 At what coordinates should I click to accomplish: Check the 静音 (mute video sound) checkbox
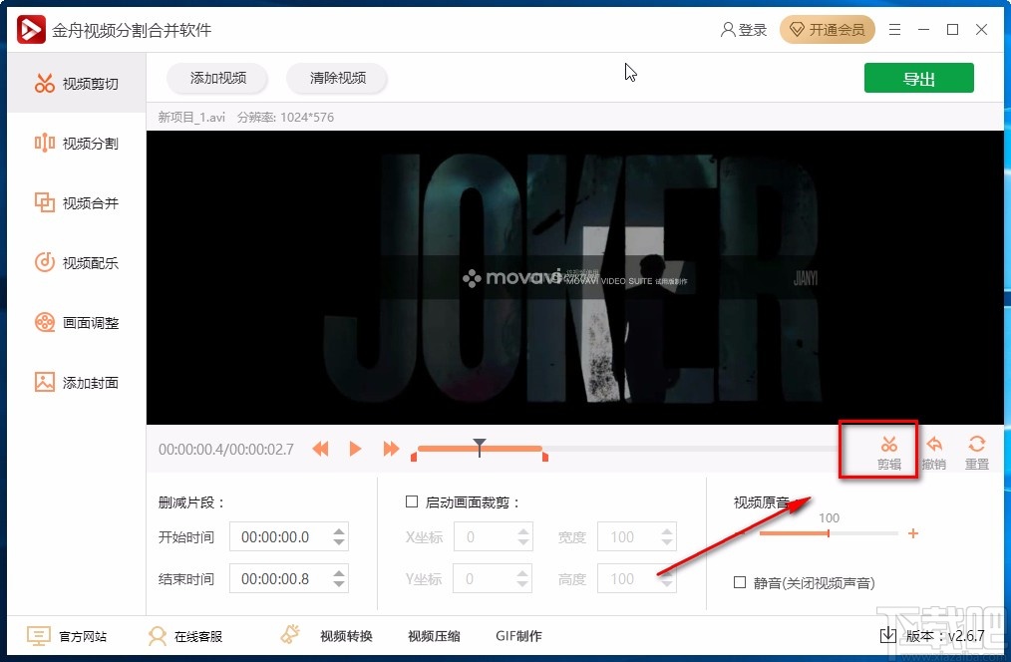(x=740, y=582)
